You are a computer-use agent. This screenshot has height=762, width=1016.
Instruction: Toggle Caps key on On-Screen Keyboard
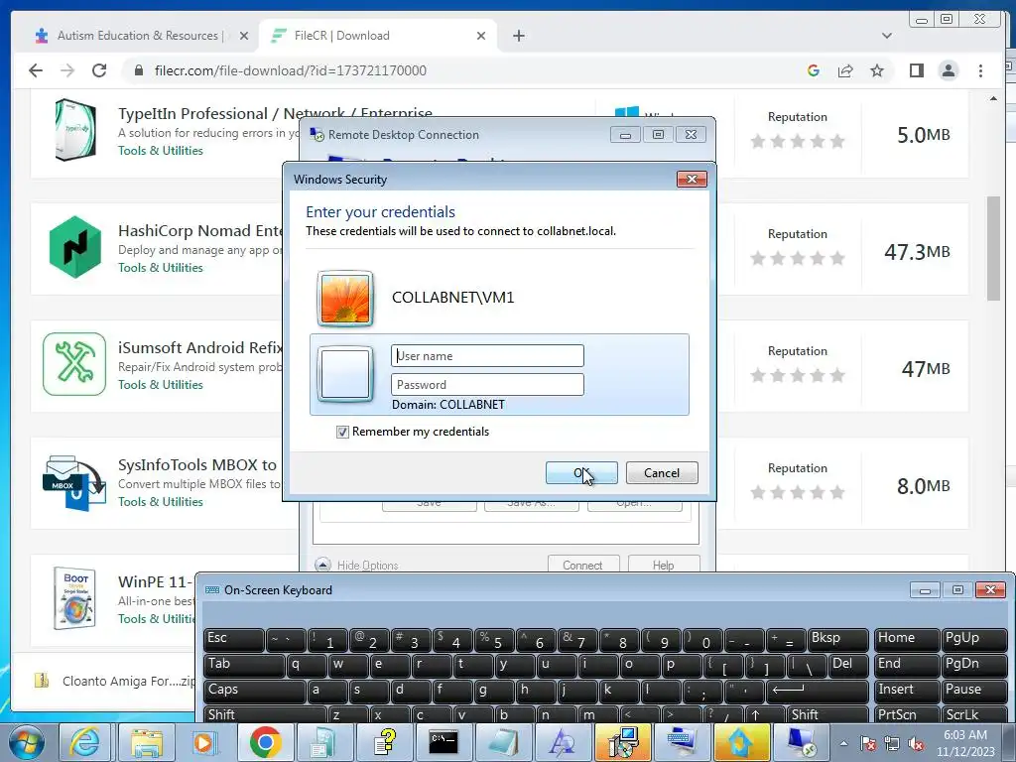pos(254,692)
